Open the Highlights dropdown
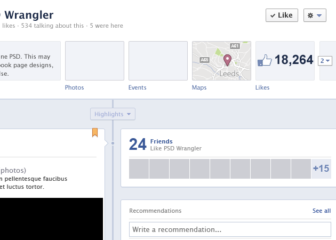 point(113,114)
